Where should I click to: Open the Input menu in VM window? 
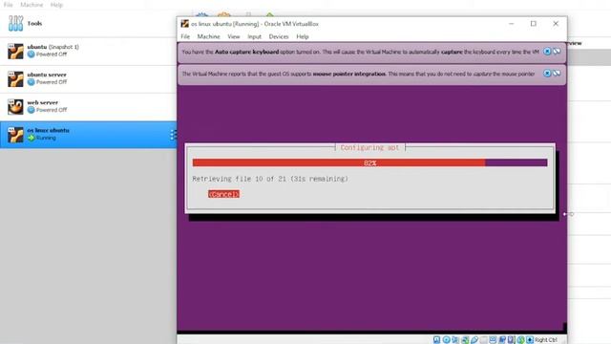pos(255,36)
